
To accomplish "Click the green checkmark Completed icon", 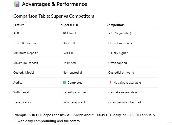I will click(65, 83).
